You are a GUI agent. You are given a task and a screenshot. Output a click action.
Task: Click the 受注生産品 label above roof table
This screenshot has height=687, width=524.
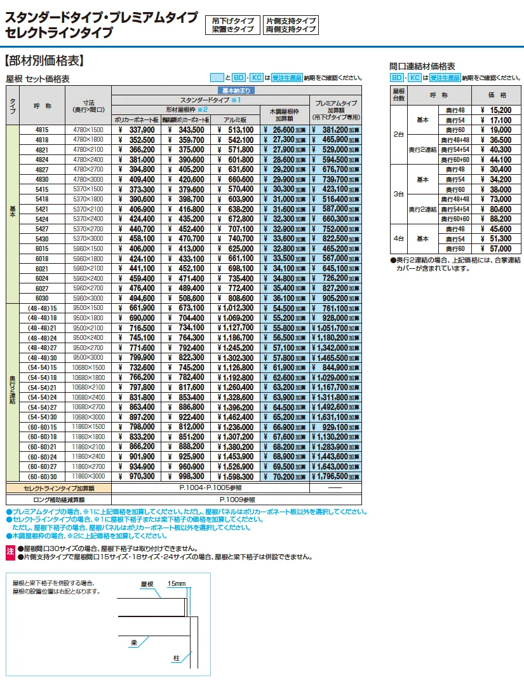pos(286,78)
